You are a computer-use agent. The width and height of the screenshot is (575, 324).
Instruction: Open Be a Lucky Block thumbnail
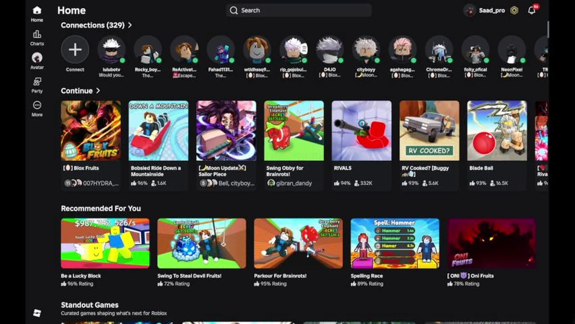coord(105,243)
